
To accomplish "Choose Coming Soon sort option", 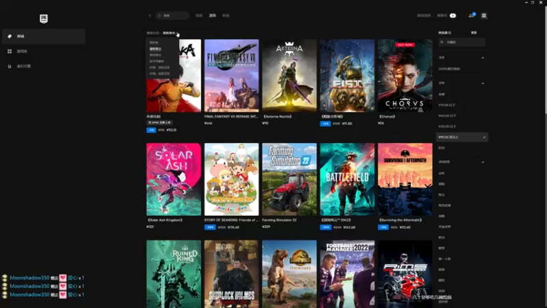I will point(156,55).
